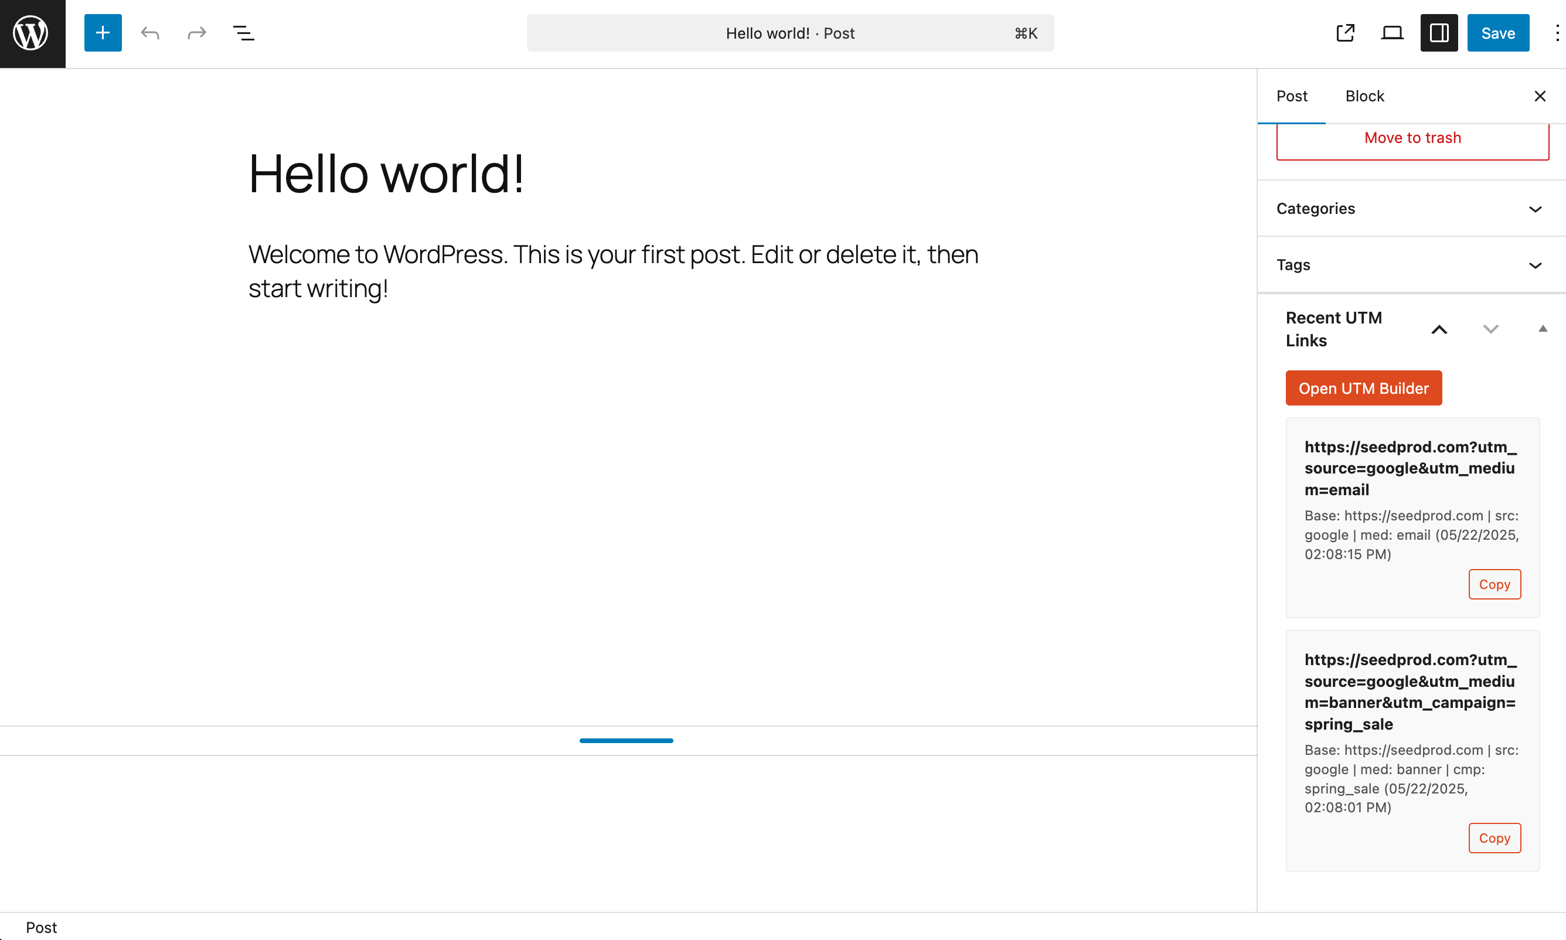Open the block inserter plus button
This screenshot has height=940, width=1566.
[x=103, y=33]
